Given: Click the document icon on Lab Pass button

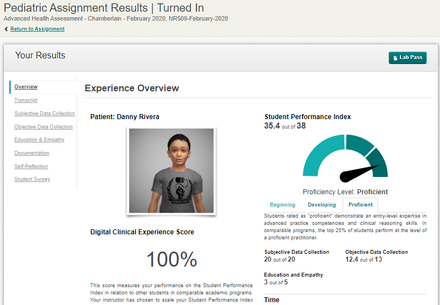Looking at the screenshot, I should tap(395, 58).
